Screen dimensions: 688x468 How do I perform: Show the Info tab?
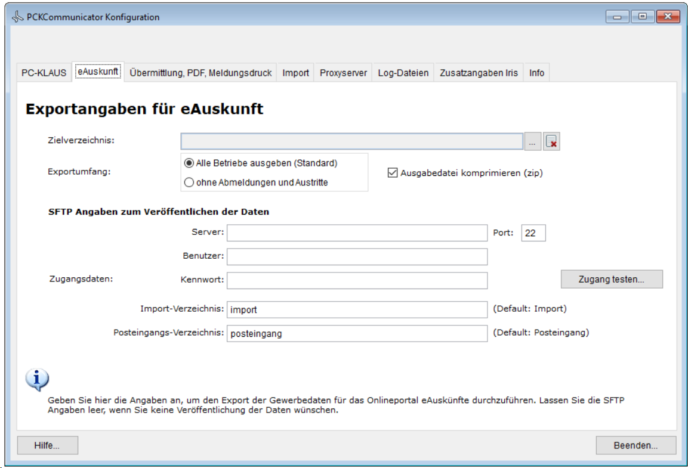coord(536,73)
